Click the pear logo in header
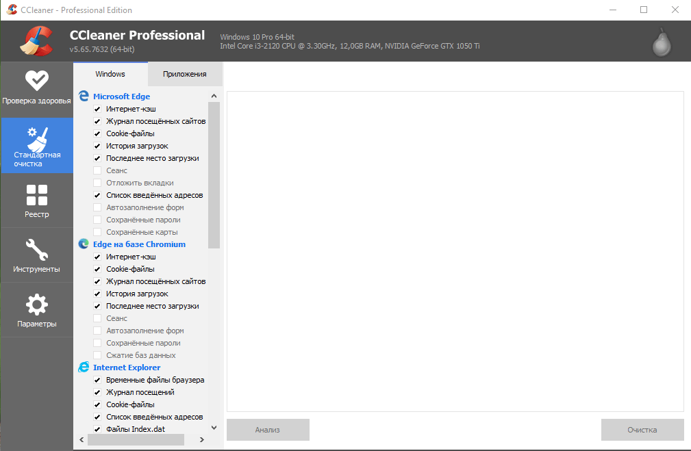The width and height of the screenshot is (691, 451). [x=661, y=42]
